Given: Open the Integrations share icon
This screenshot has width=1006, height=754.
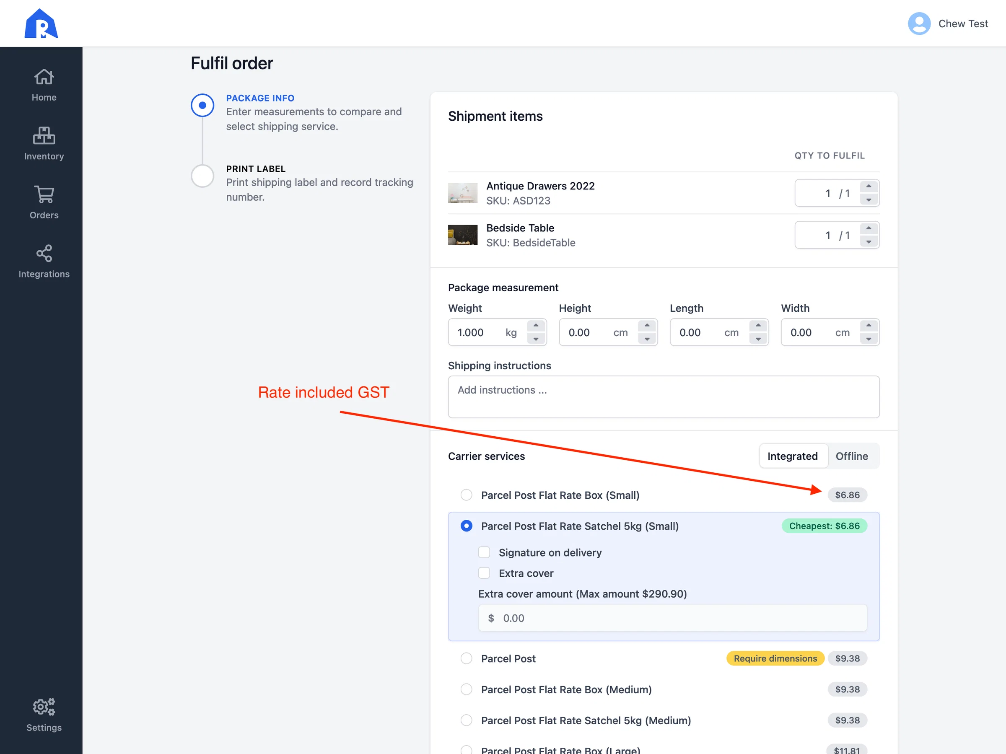Looking at the screenshot, I should pyautogui.click(x=44, y=253).
